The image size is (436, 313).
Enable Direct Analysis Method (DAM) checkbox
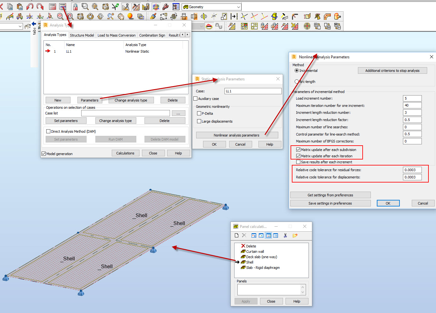click(x=48, y=131)
